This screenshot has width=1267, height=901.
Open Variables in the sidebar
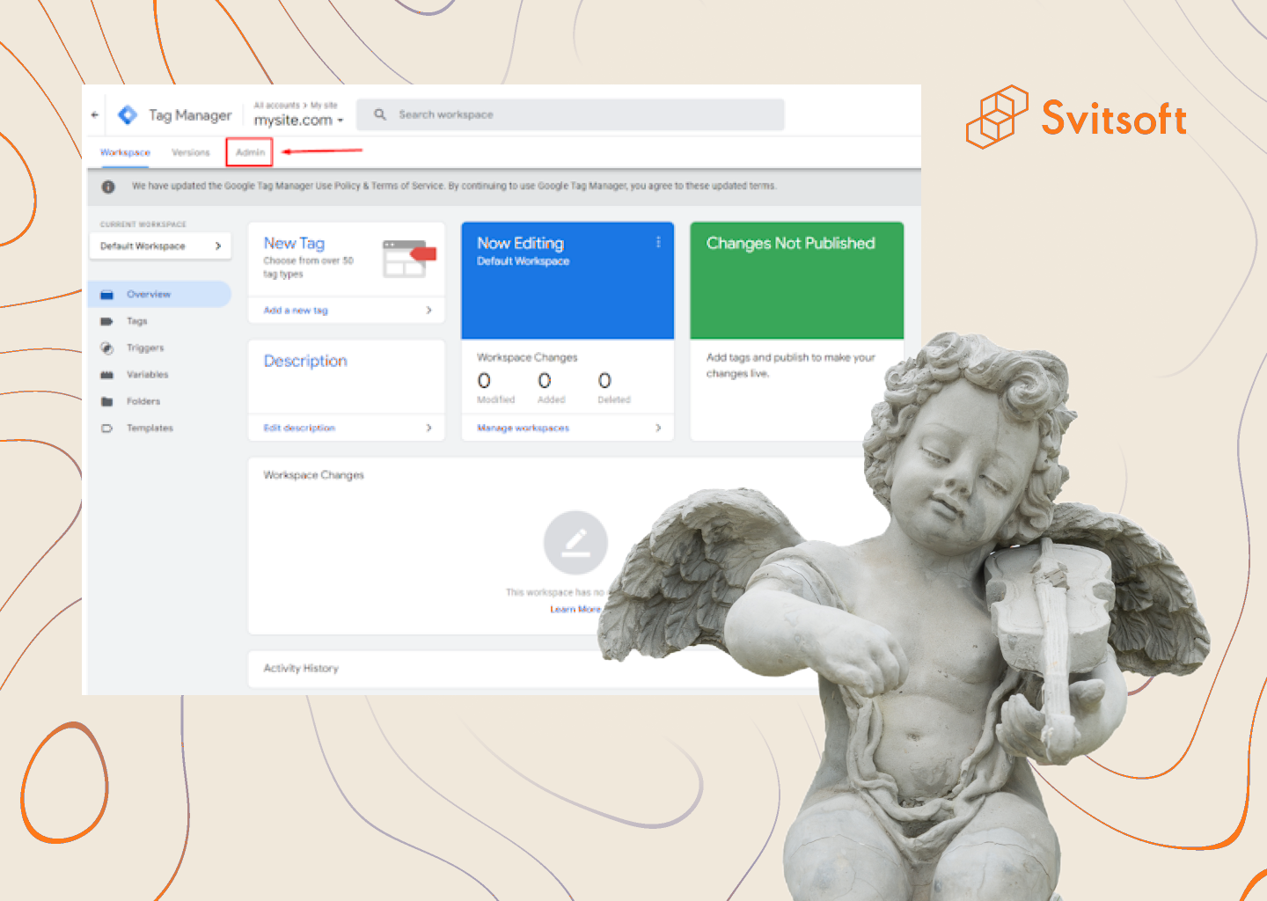(147, 375)
